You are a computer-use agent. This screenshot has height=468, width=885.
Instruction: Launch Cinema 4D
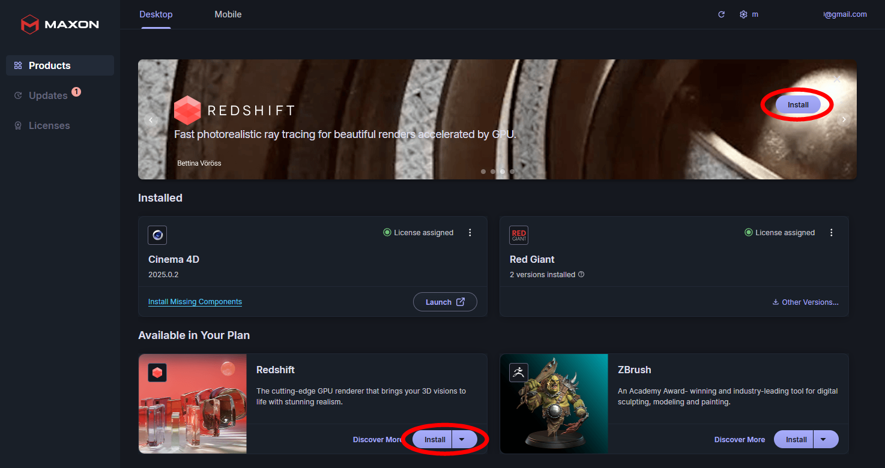coord(445,302)
